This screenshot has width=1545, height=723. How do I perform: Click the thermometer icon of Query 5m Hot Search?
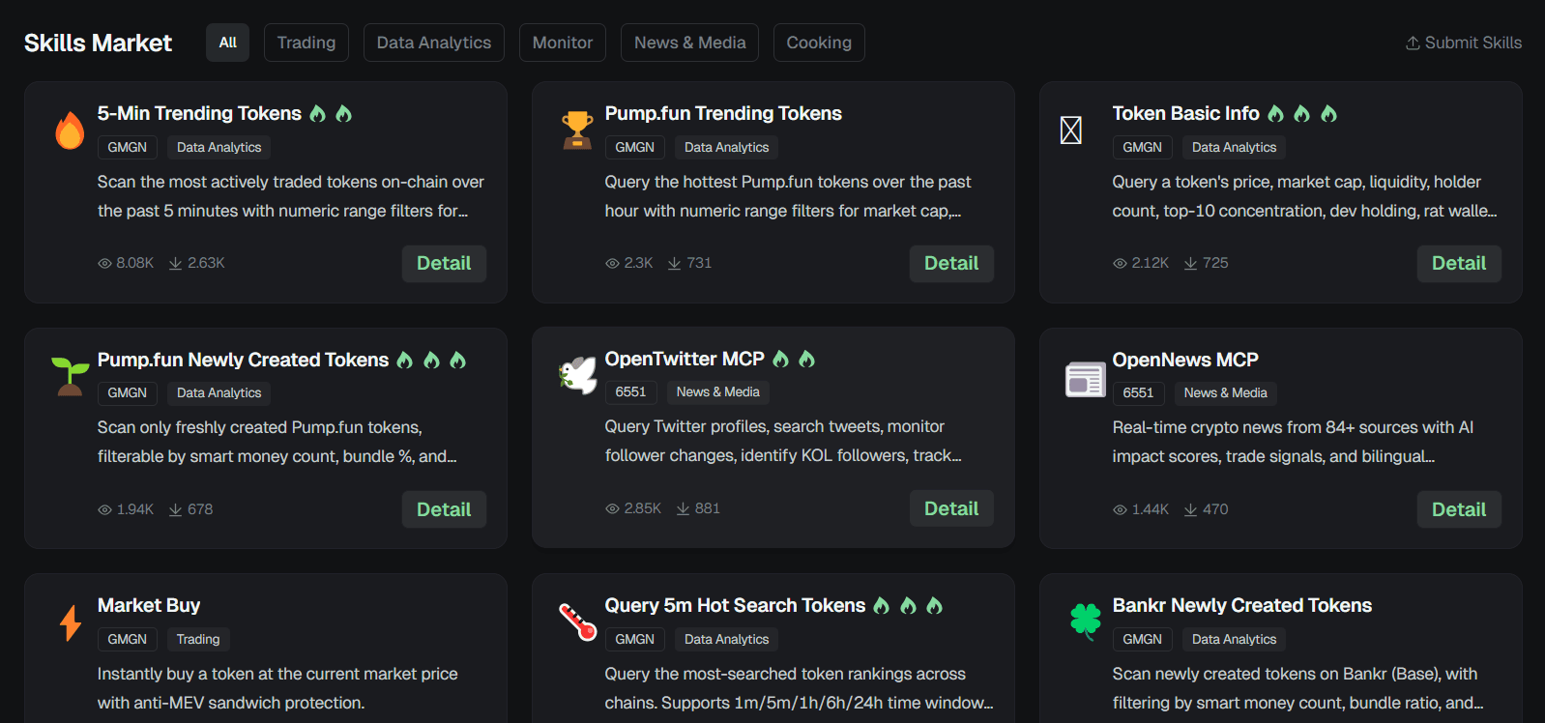[x=578, y=622]
